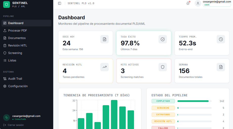Viewport: 233px width, 129px height.
Task: Click the Configuración gear icon
Action: (5, 86)
